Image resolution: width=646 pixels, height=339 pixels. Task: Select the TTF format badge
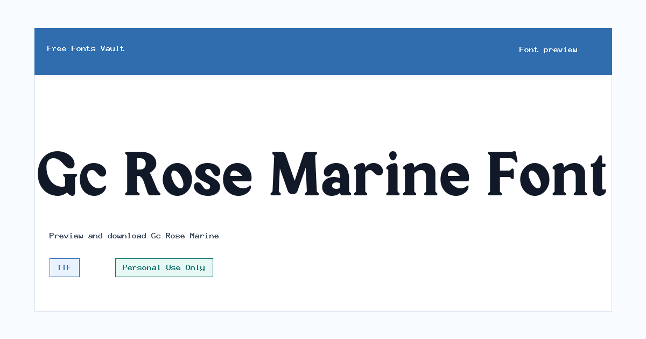[65, 267]
